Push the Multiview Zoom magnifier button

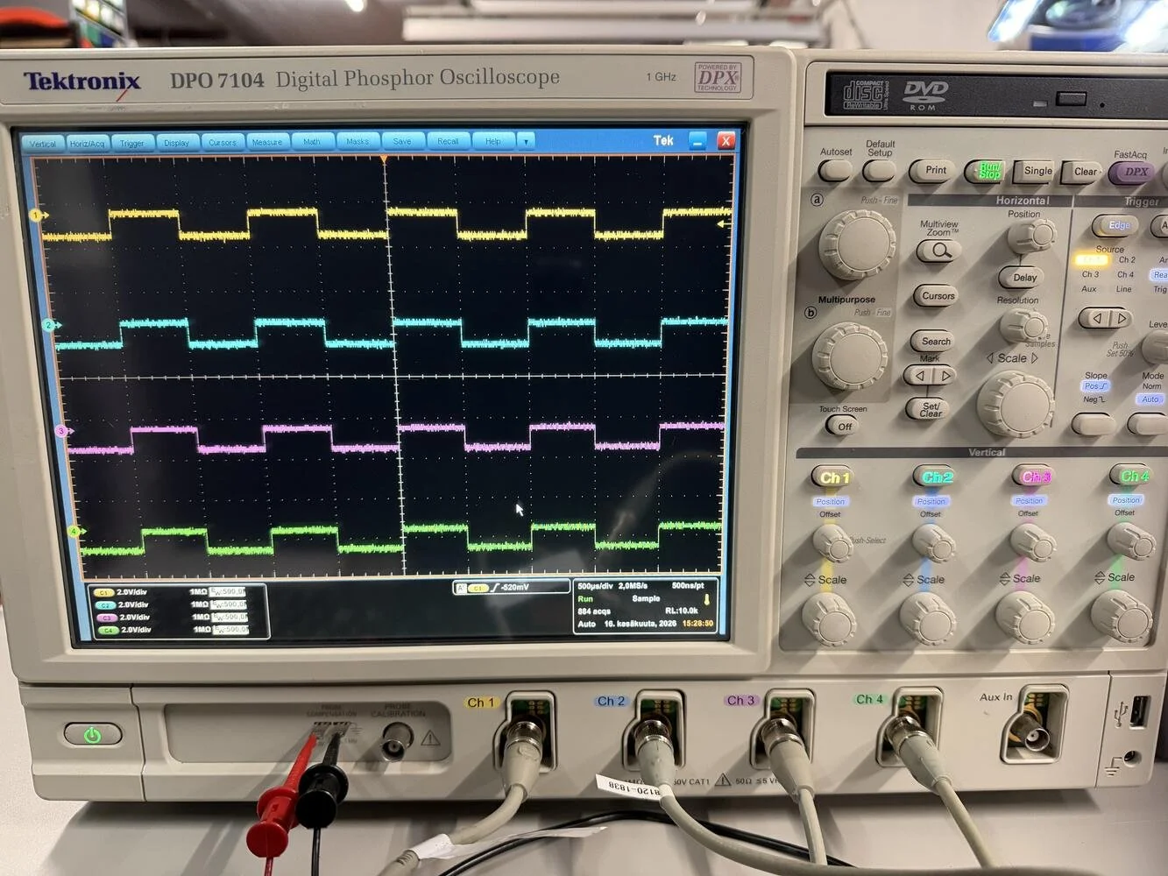point(939,251)
